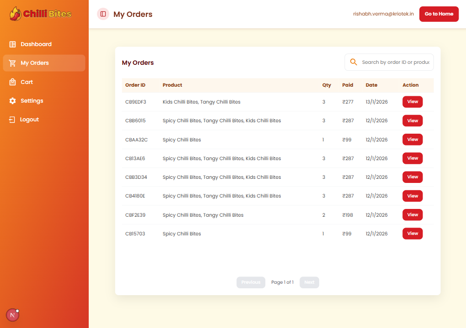The image size is (466, 328).
Task: Toggle the sidebar collapse icon
Action: (103, 14)
